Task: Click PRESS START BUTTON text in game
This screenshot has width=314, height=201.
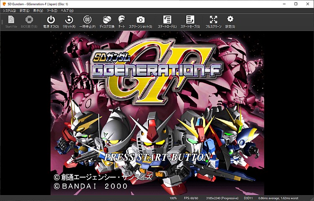Action: click(157, 157)
